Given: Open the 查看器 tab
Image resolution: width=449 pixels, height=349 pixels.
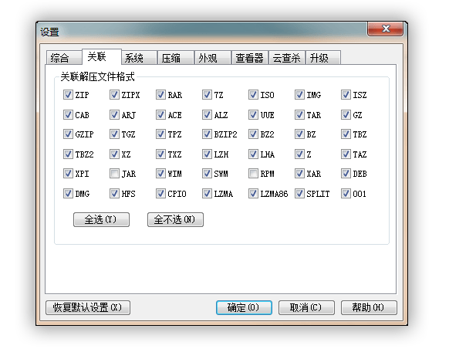Looking at the screenshot, I should (250, 58).
